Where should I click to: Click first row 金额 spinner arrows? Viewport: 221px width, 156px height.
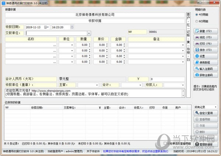tap(124, 45)
